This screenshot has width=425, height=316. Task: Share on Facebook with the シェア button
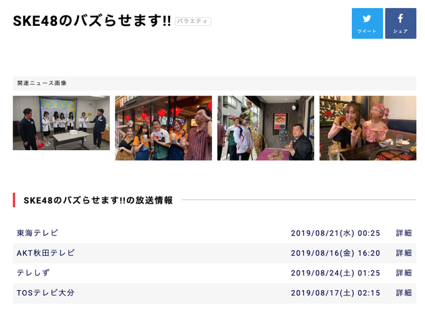pos(400,23)
